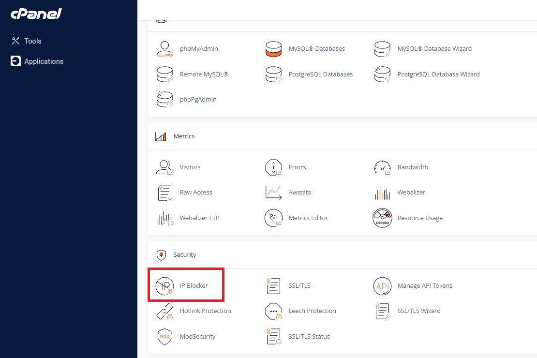
Task: Open the Remote MySQL icon
Action: click(165, 75)
